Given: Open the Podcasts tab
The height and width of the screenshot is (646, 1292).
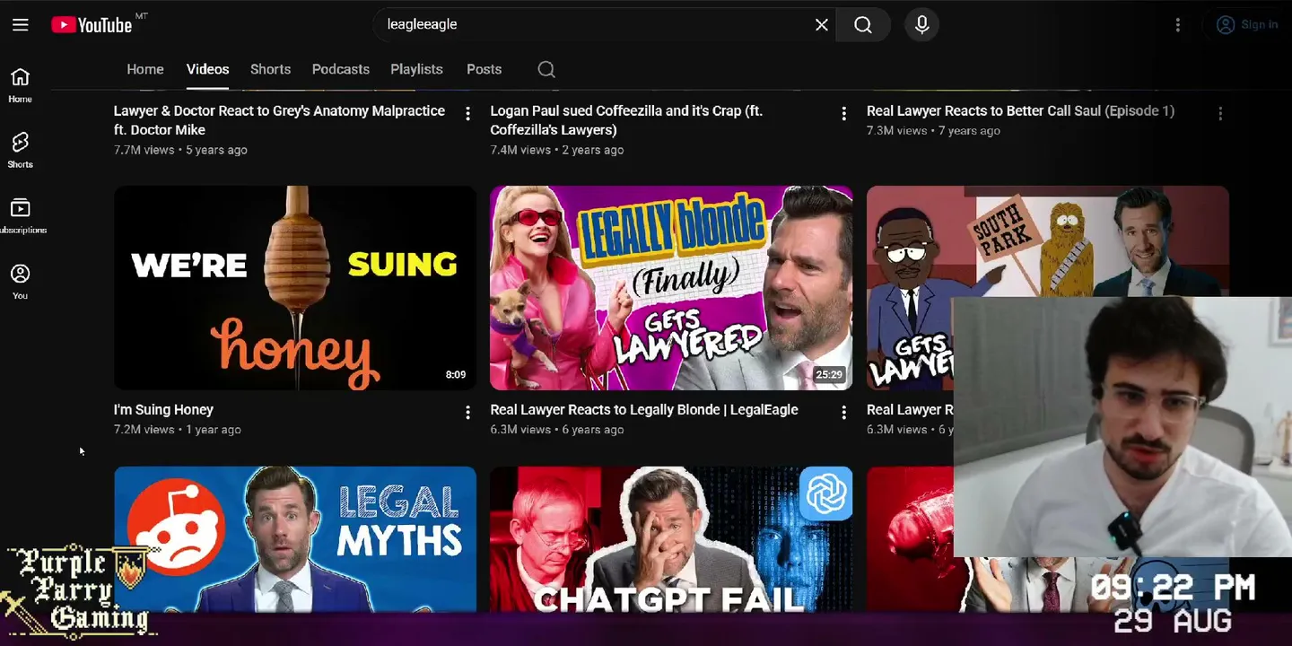Looking at the screenshot, I should (x=341, y=69).
